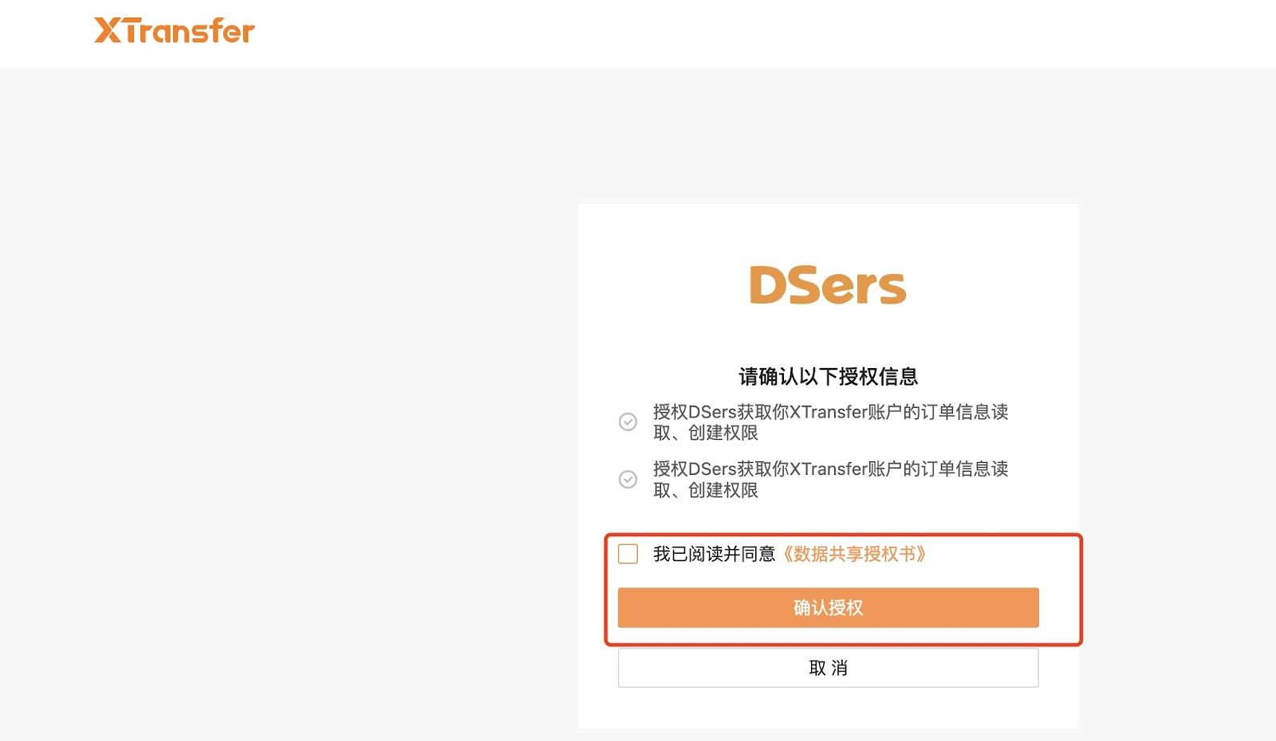Click the first permission check-circle icon
The width and height of the screenshot is (1276, 741).
click(x=628, y=421)
